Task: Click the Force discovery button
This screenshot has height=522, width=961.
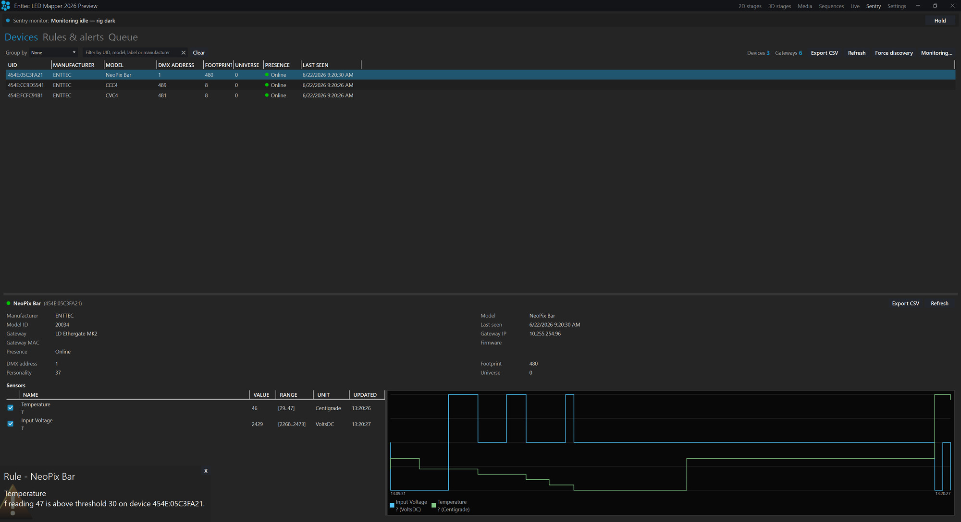Action: click(x=894, y=53)
